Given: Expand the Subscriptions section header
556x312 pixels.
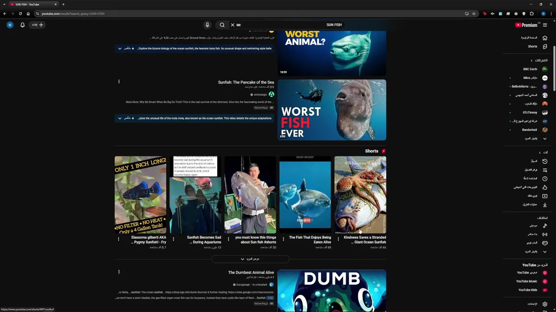Looking at the screenshot, I should [539, 61].
